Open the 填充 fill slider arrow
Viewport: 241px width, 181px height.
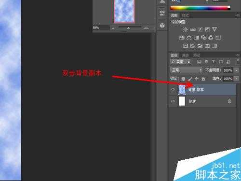pos(236,79)
